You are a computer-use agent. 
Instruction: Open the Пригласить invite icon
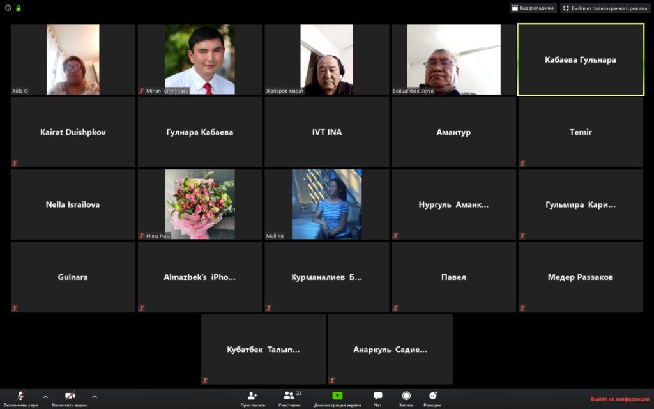253,397
